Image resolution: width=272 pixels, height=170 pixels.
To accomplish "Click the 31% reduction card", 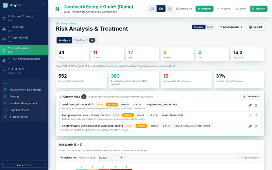I will tap(239, 80).
